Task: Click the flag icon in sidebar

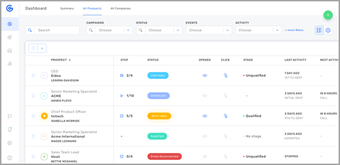Action: [10, 117]
